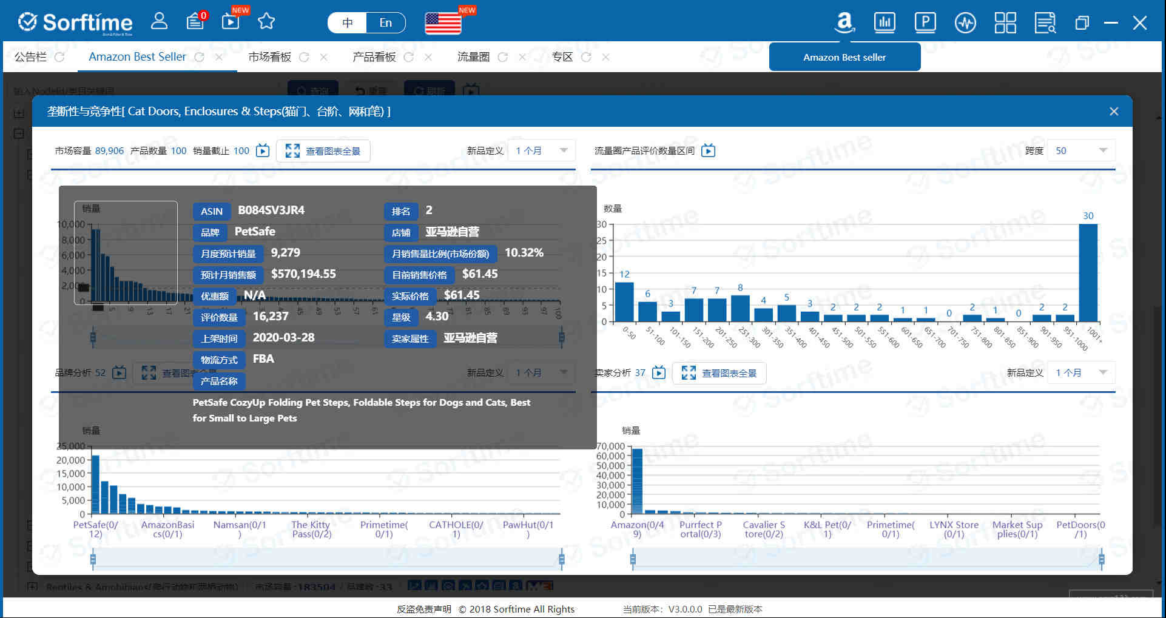Close the 专区 tab

pyautogui.click(x=605, y=57)
